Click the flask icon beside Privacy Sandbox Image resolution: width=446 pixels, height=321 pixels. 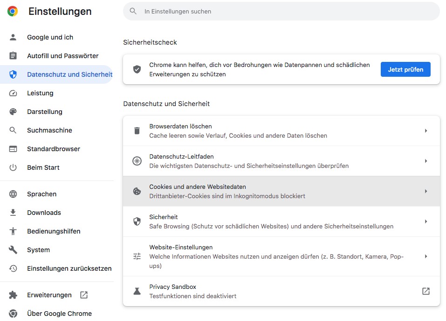(137, 291)
